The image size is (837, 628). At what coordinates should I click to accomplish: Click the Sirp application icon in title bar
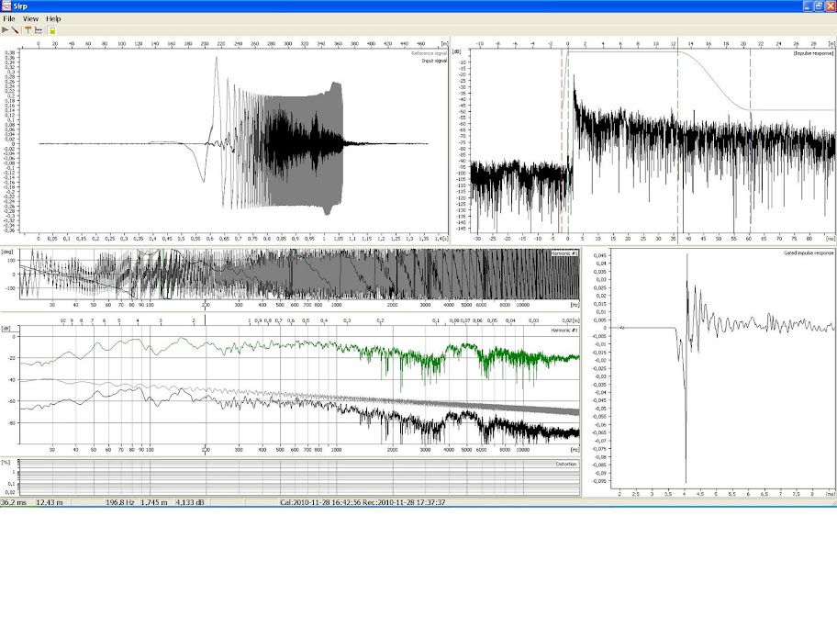point(7,6)
